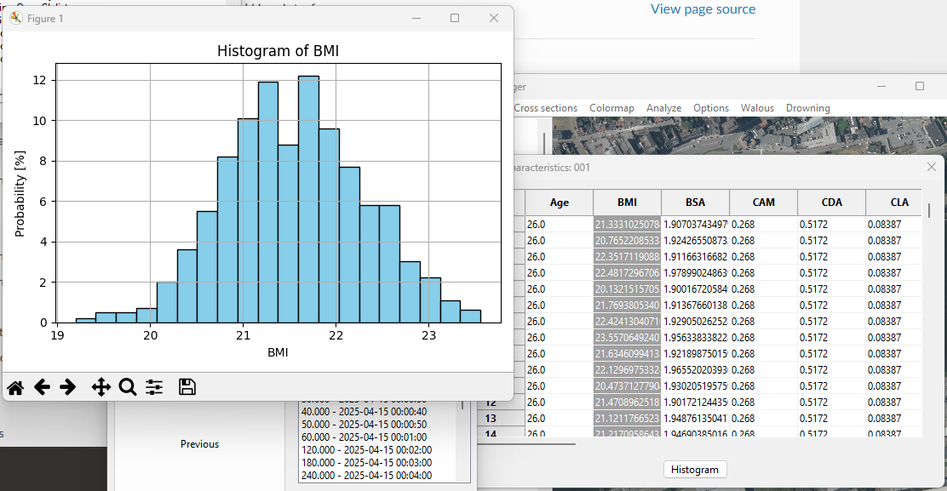Click the Home reset view icon

point(15,388)
